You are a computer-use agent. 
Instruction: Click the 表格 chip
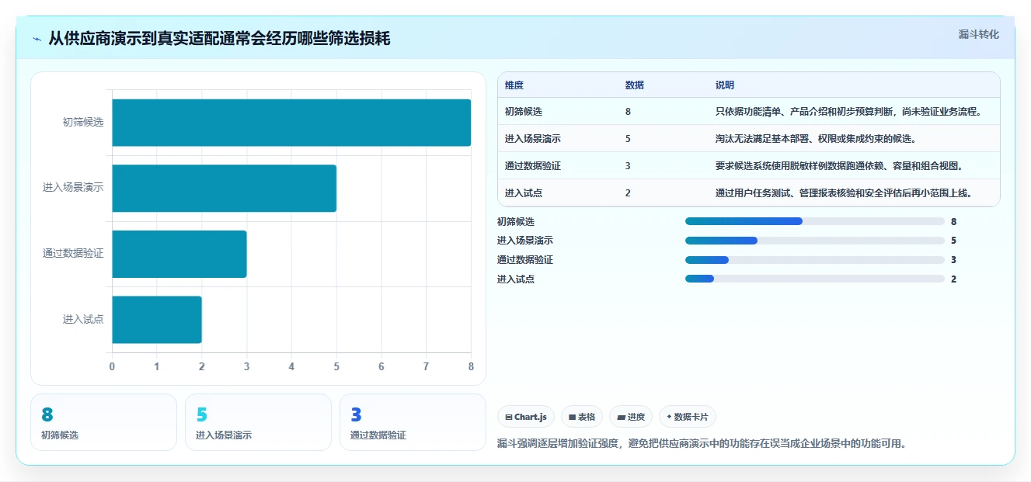pos(582,417)
